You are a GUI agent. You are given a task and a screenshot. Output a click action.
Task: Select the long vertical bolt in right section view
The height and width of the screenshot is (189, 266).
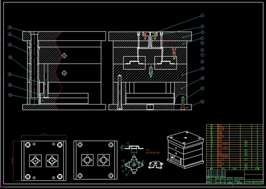[x=119, y=92]
